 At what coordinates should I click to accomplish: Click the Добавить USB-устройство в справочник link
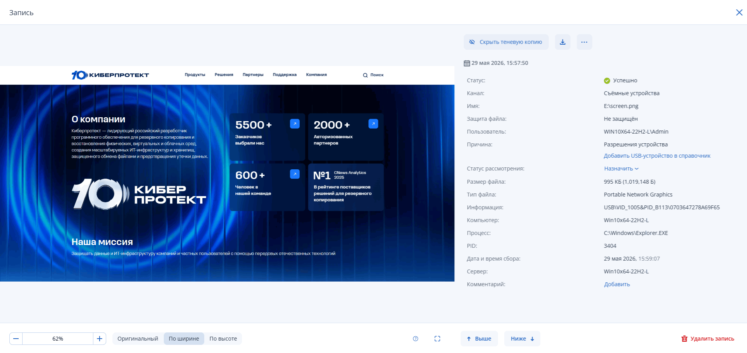[x=657, y=156]
